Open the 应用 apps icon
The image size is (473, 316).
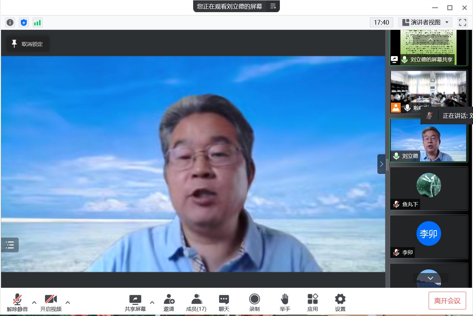pyautogui.click(x=312, y=302)
